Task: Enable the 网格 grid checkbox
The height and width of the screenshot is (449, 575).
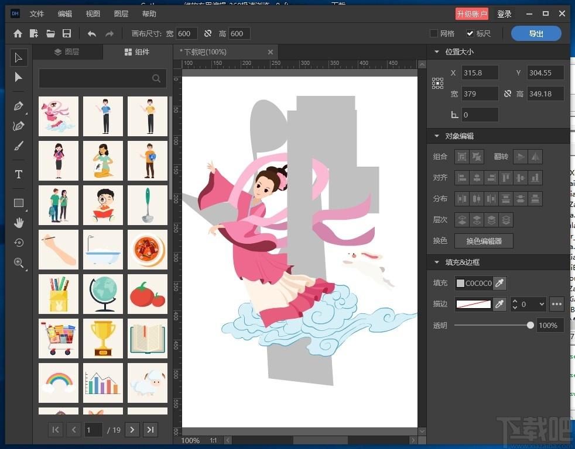Action: [x=434, y=34]
